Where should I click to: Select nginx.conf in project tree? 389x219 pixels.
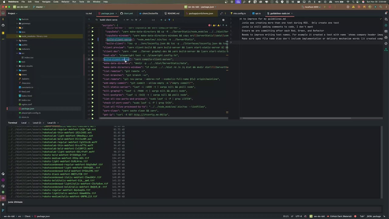(x=26, y=104)
